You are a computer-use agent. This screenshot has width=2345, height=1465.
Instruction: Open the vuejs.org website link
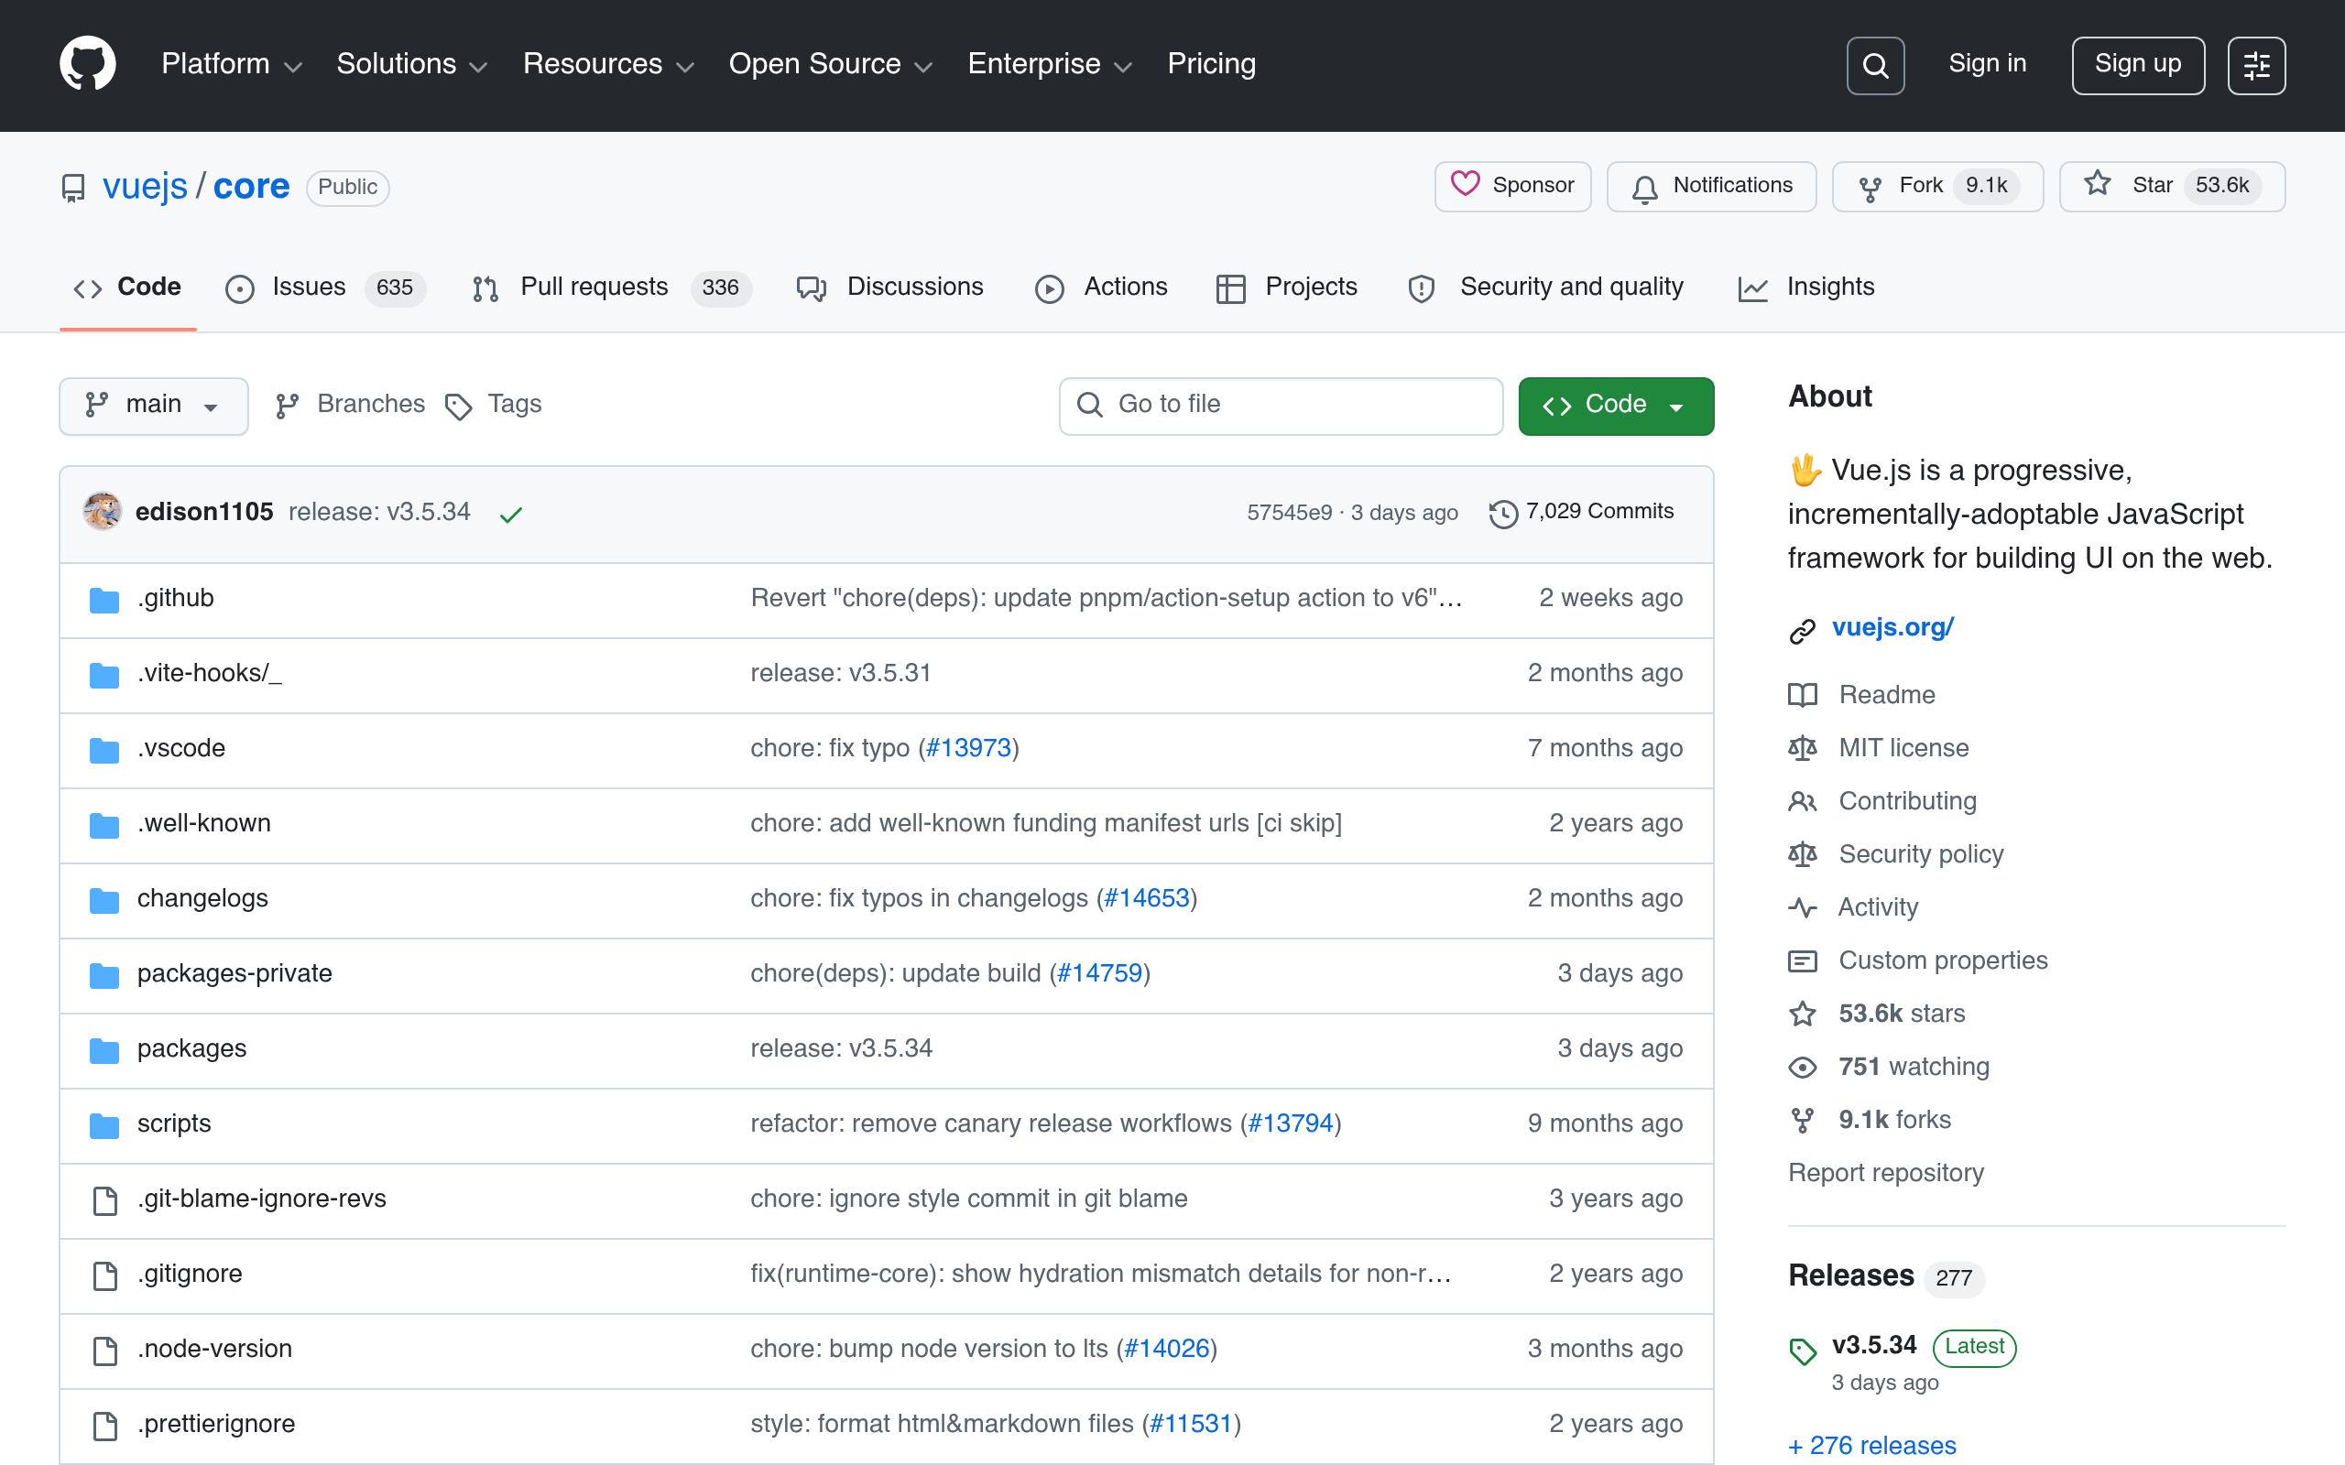pos(1892,628)
